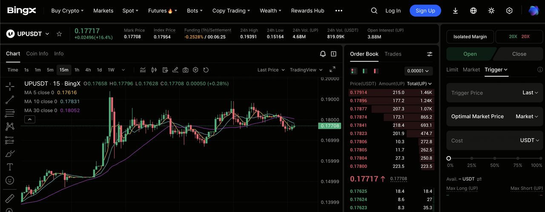Click the Trigger Price input field
Viewport: 545px width, 212px height.
[x=495, y=92]
